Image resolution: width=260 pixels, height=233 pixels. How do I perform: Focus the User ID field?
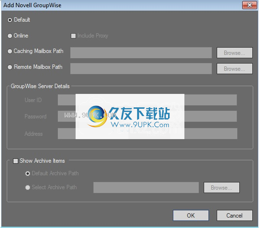(147, 100)
